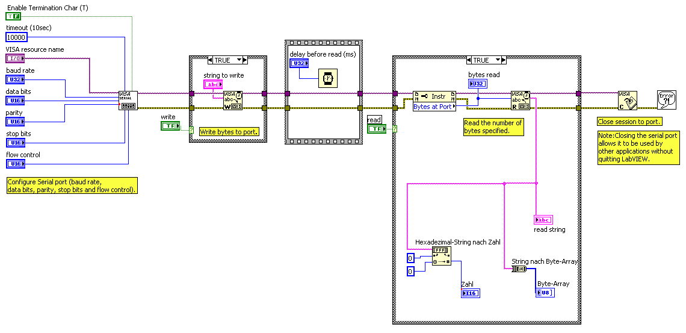Click the timeout (10sec) label

pos(29,28)
